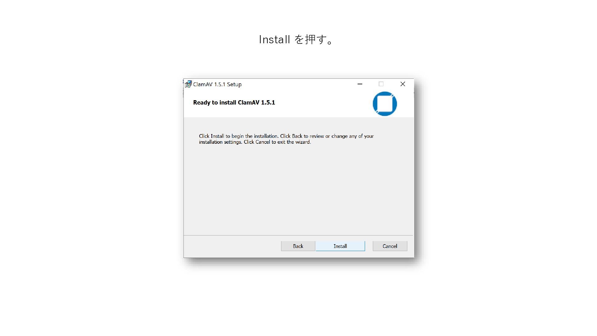Click the Install button to begin installation

(340, 246)
